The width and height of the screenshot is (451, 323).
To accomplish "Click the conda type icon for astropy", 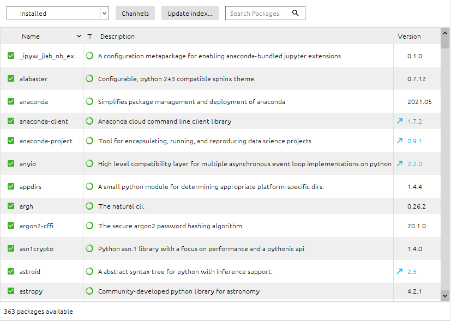I will pyautogui.click(x=89, y=291).
